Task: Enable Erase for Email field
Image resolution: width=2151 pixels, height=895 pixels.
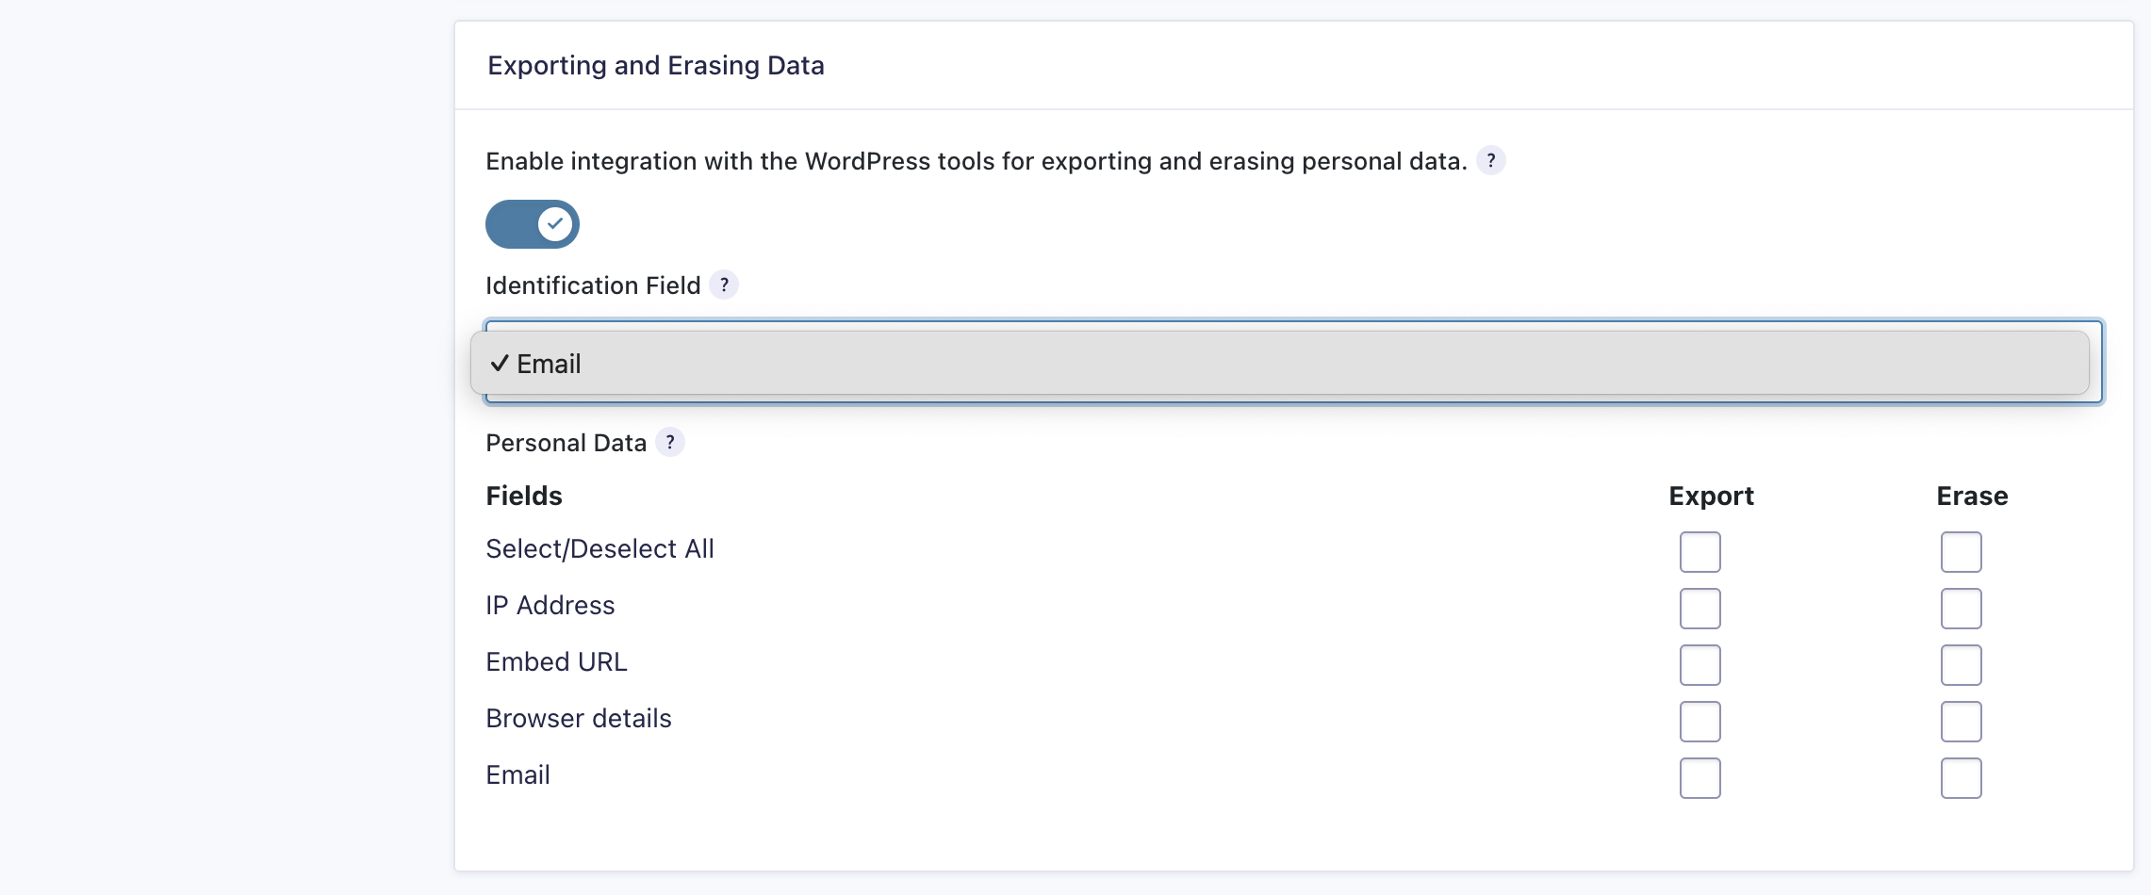Action: (x=1961, y=778)
